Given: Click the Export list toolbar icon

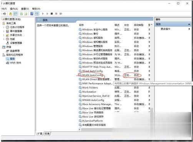Looking at the screenshot, I should pos(26,13).
